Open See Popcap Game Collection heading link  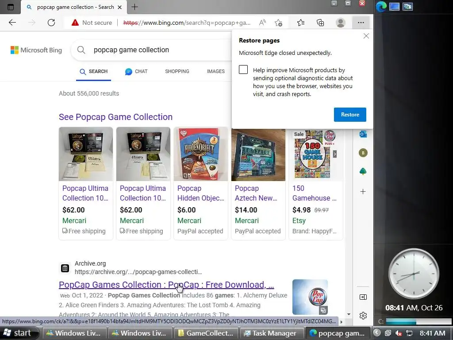point(115,117)
